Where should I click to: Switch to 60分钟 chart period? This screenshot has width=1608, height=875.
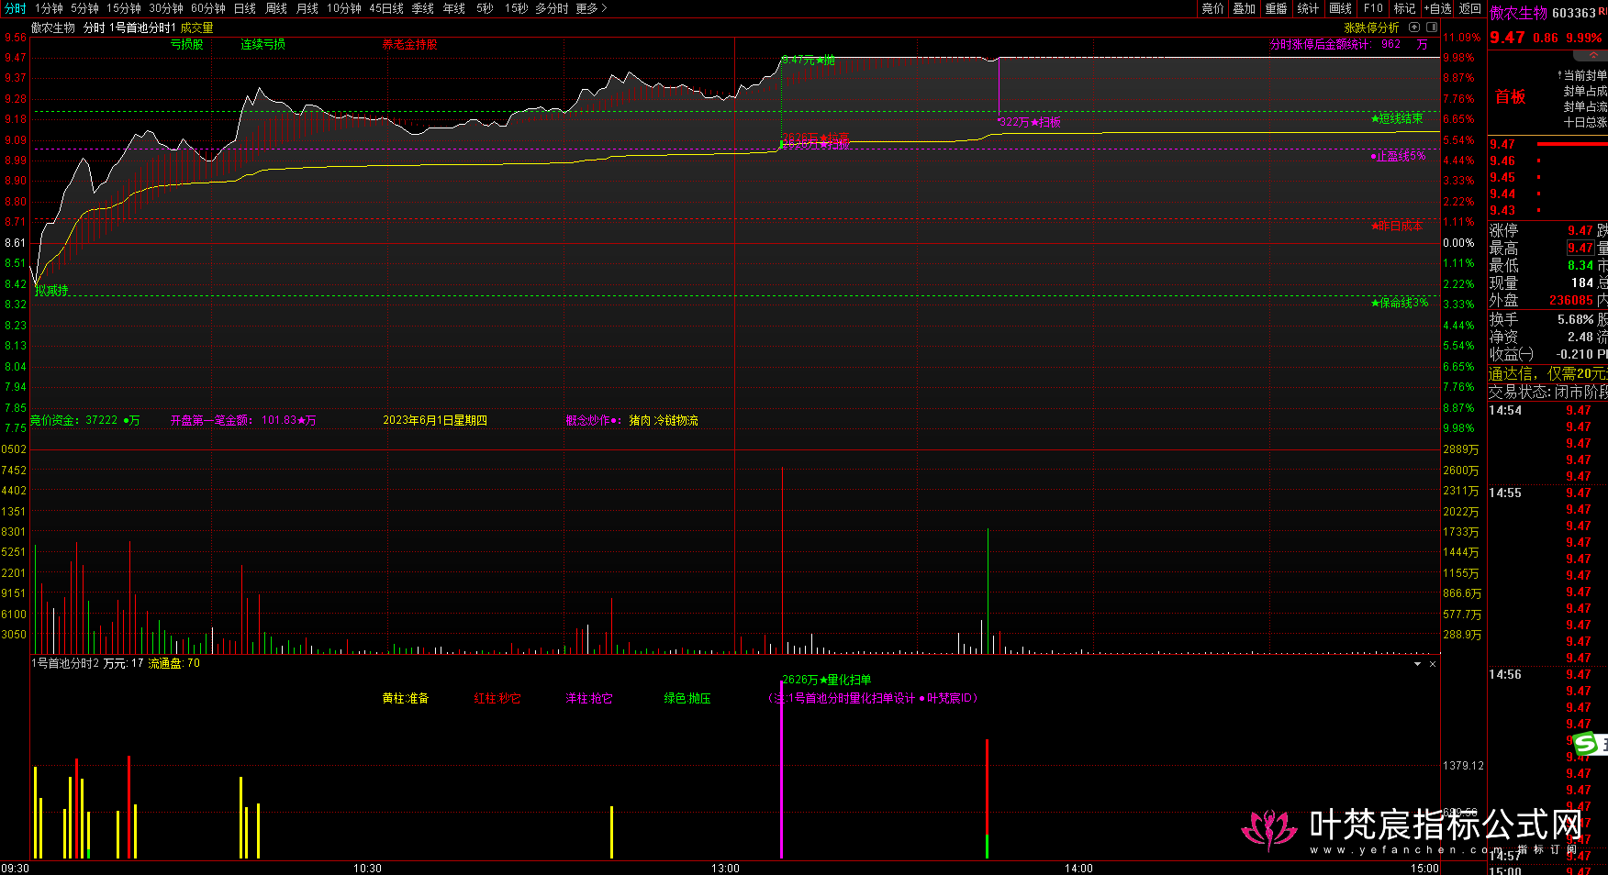point(208,8)
